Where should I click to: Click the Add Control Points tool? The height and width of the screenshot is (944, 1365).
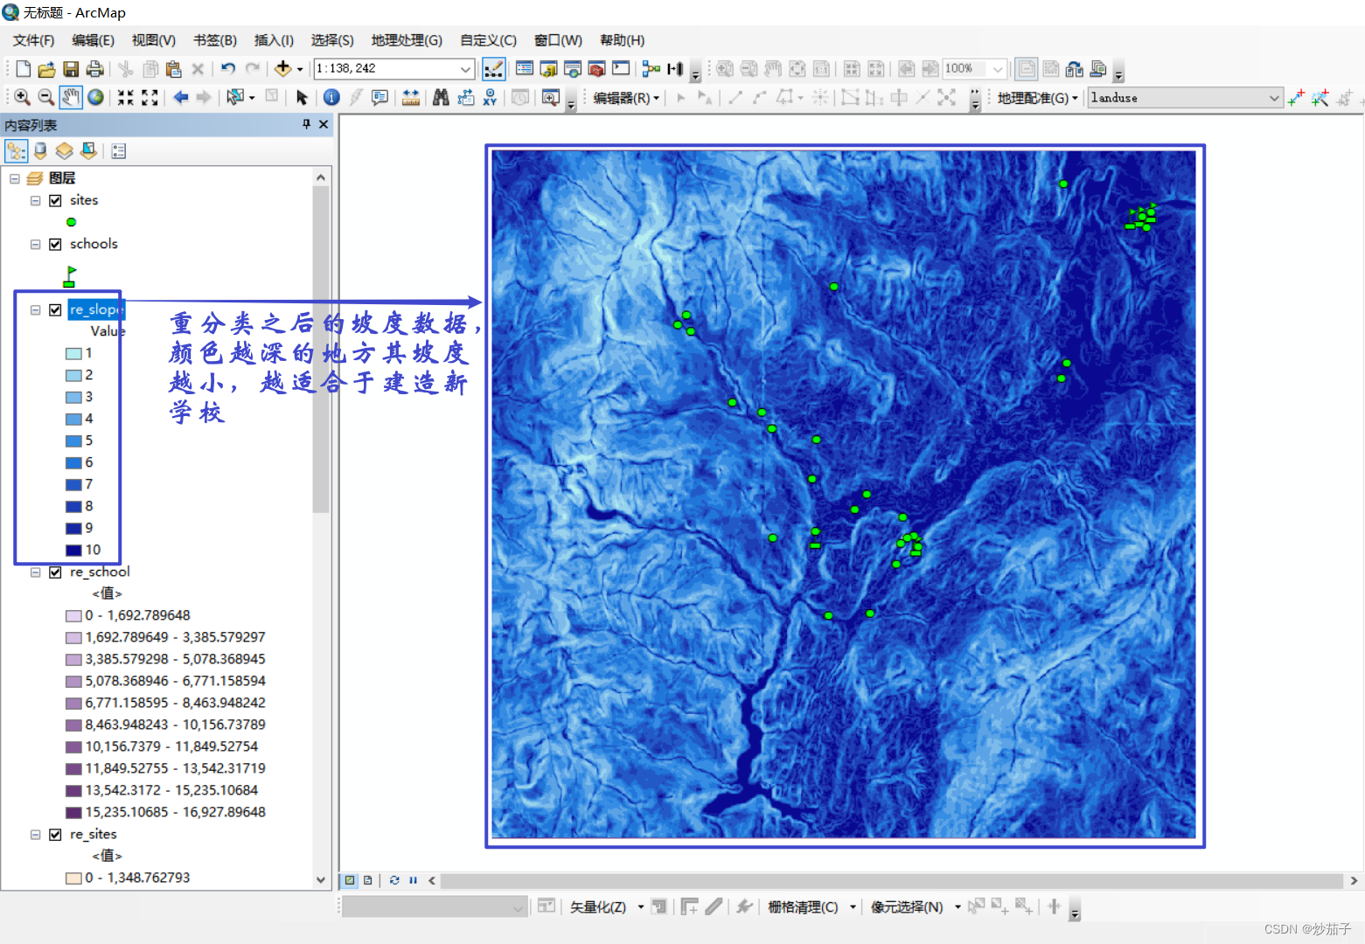coord(1296,98)
